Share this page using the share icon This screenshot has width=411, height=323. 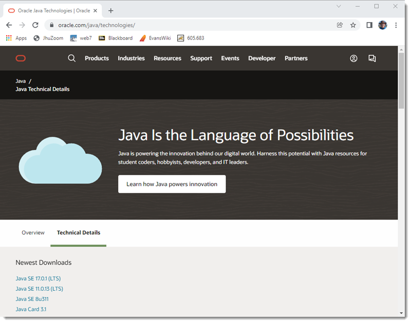[340, 25]
